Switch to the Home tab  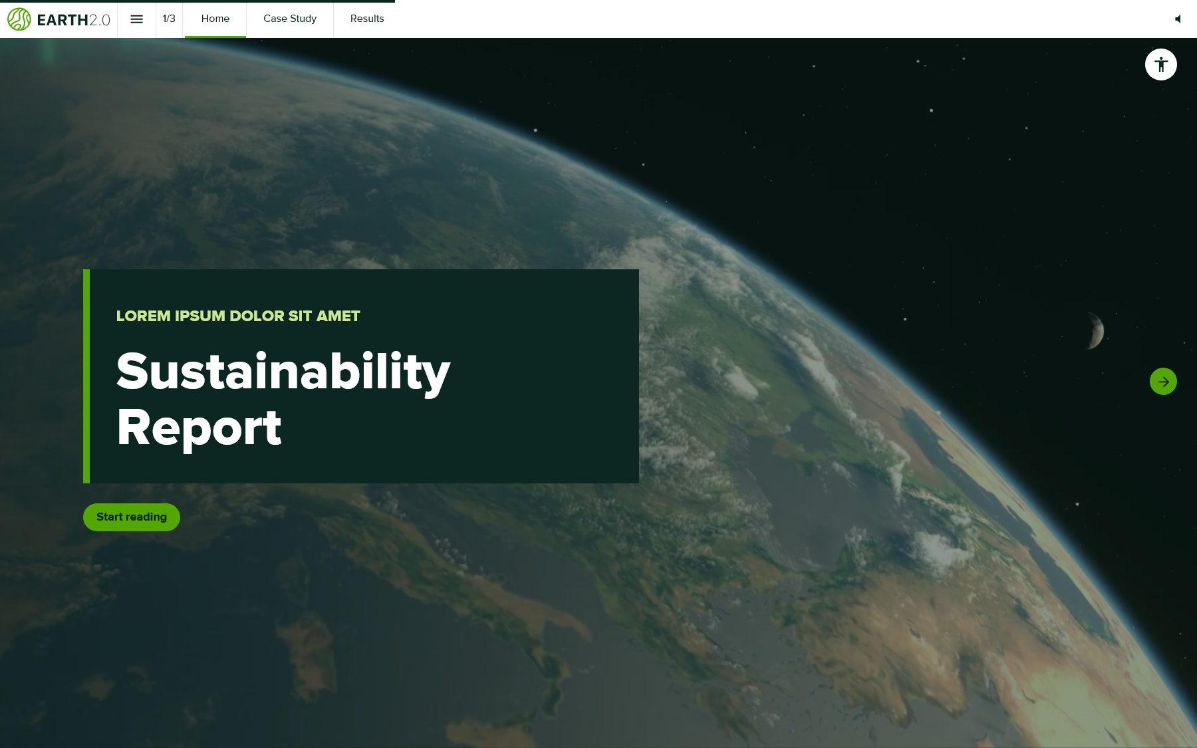click(215, 19)
